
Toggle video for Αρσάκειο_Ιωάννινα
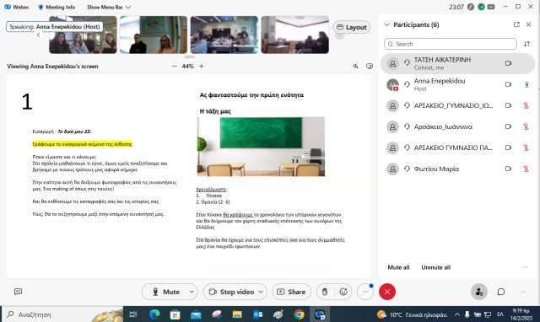[508, 126]
